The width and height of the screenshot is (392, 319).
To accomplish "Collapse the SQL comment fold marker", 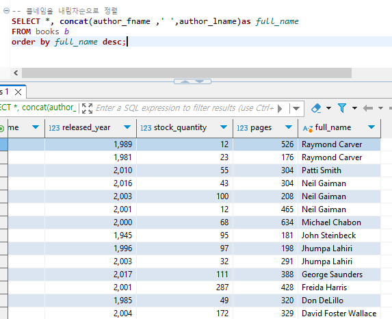I will [x=7, y=10].
